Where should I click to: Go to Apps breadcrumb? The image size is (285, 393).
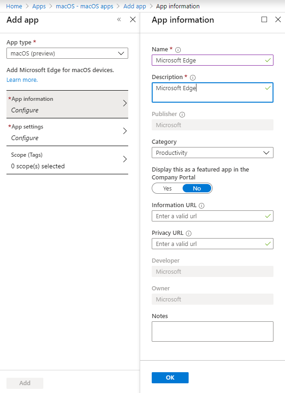tap(39, 6)
